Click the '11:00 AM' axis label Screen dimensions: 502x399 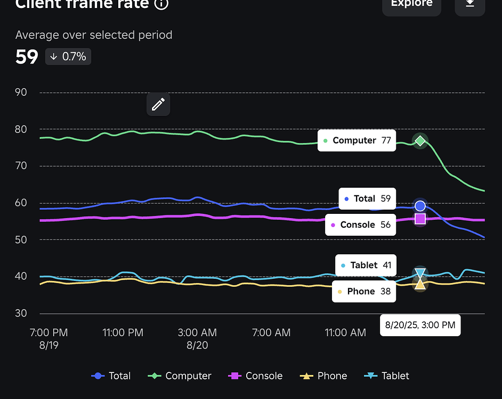click(x=345, y=332)
